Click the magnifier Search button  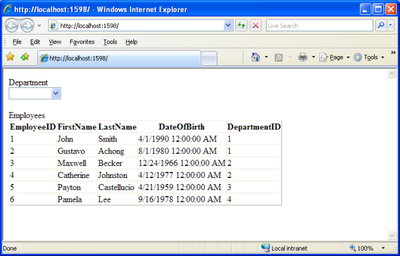(381, 25)
